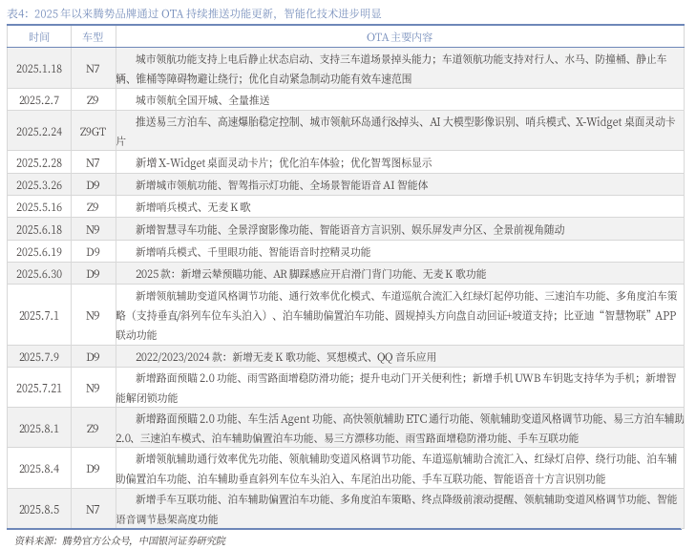
Task: Click the text '新增领航辅助通行效率优先功能'
Action: (x=207, y=458)
